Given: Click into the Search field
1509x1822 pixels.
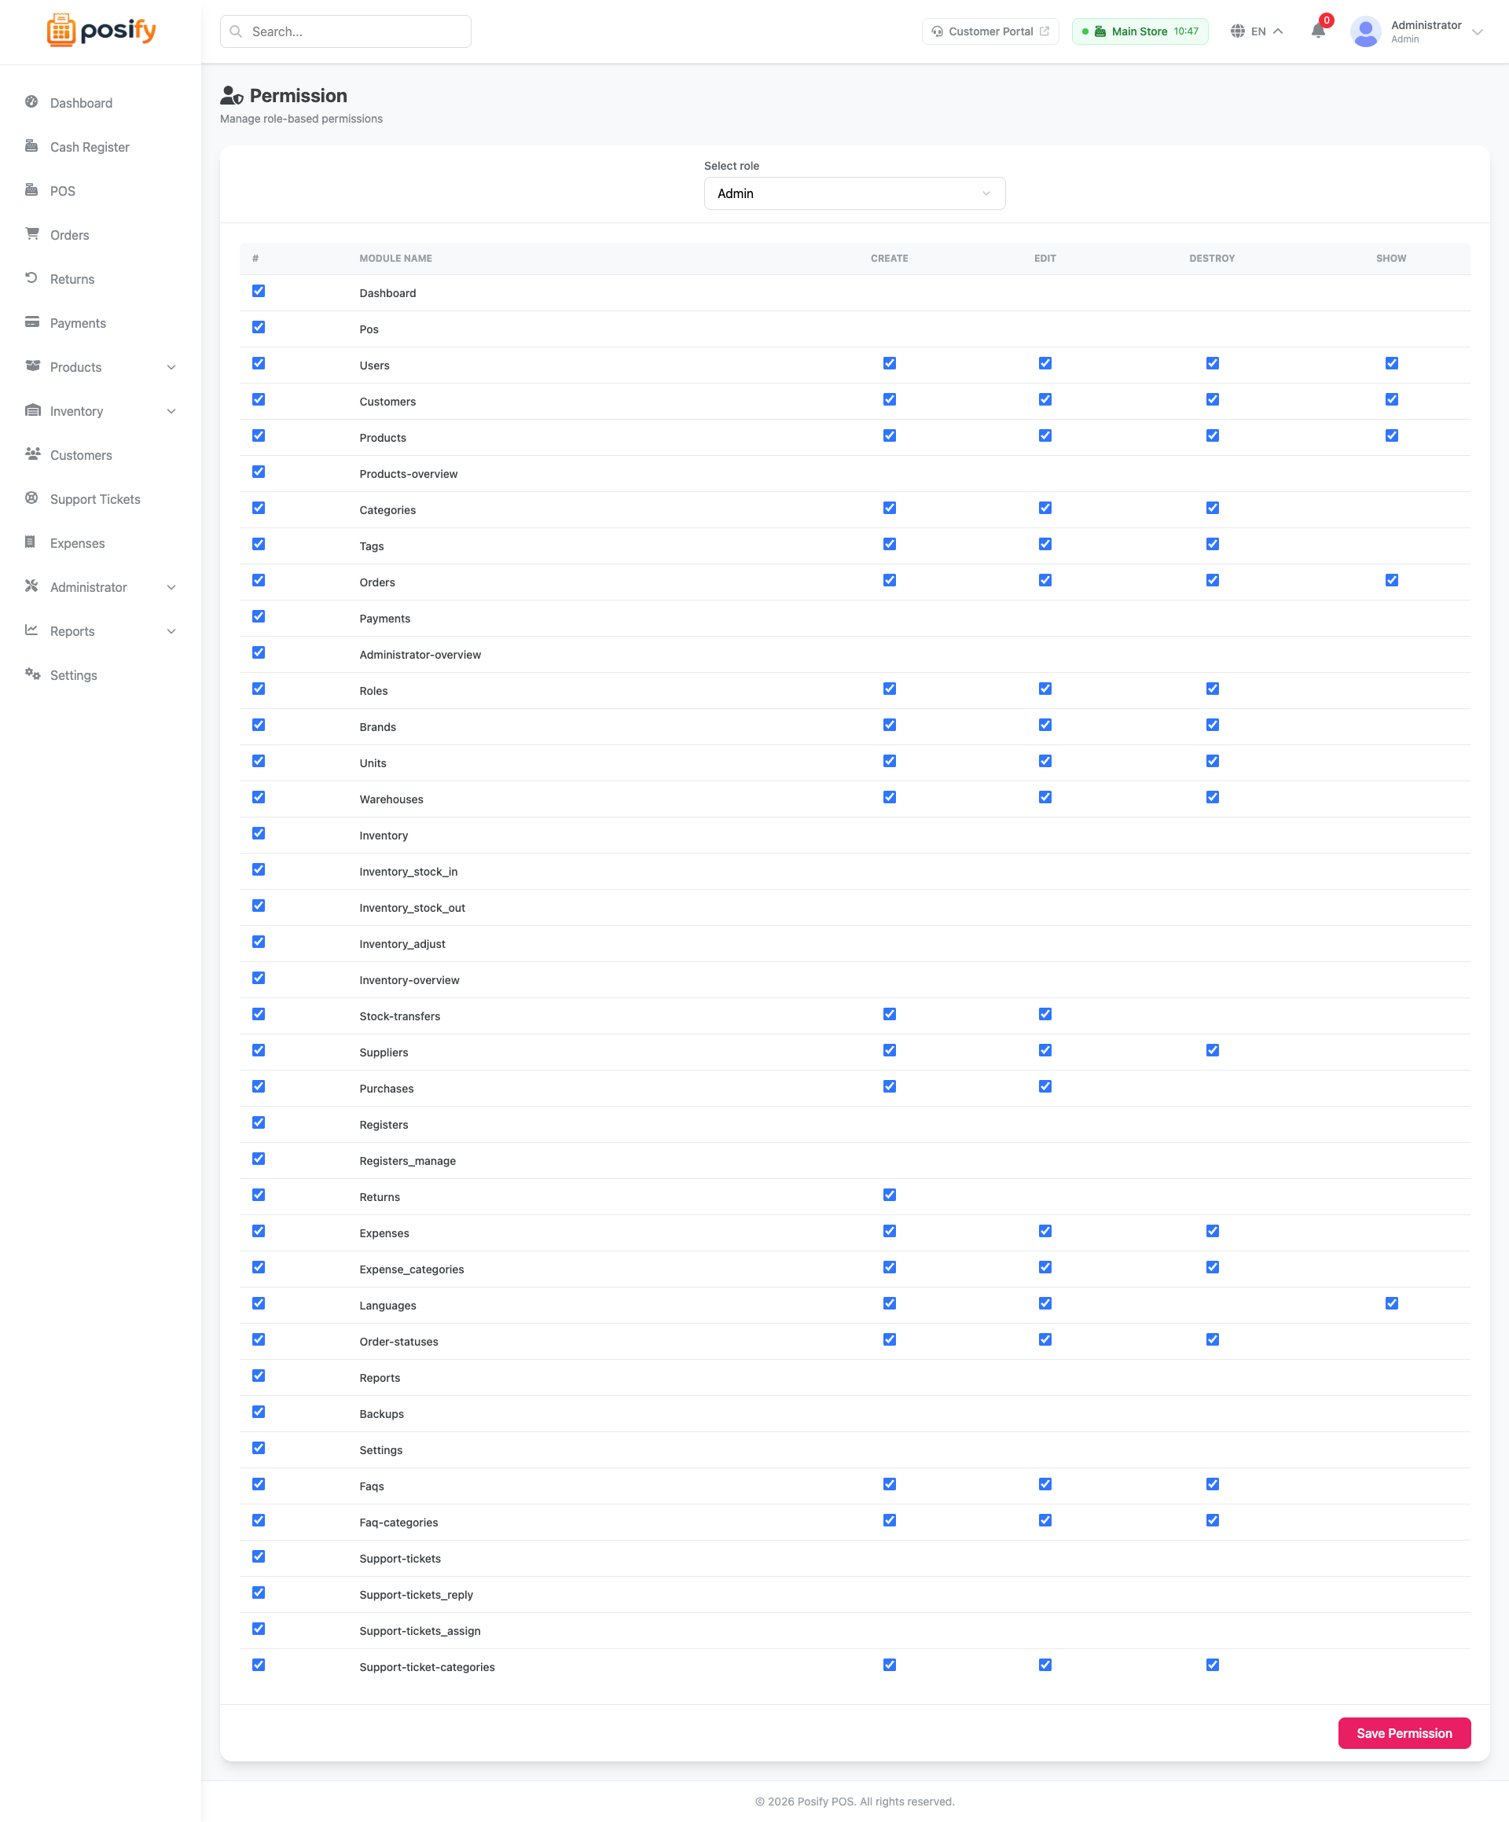Looking at the screenshot, I should tap(345, 31).
